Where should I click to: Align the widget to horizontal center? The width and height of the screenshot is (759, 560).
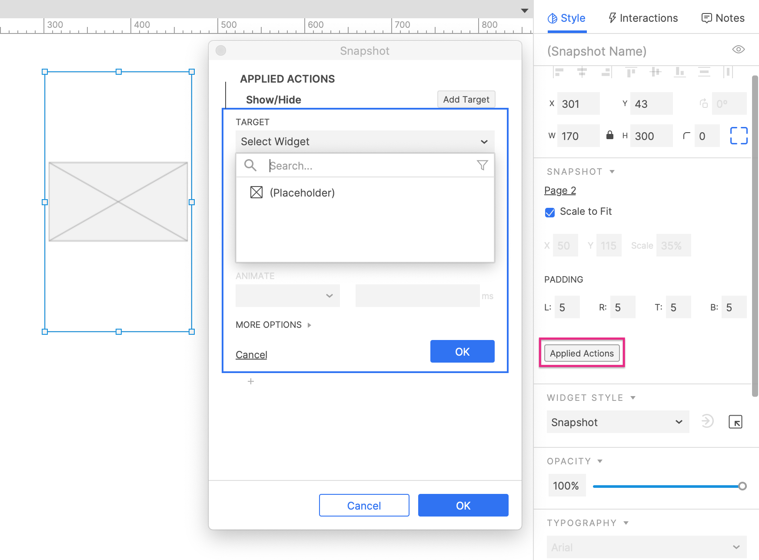583,72
